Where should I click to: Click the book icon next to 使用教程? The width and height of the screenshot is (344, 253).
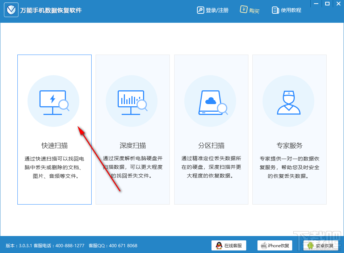tap(274, 10)
